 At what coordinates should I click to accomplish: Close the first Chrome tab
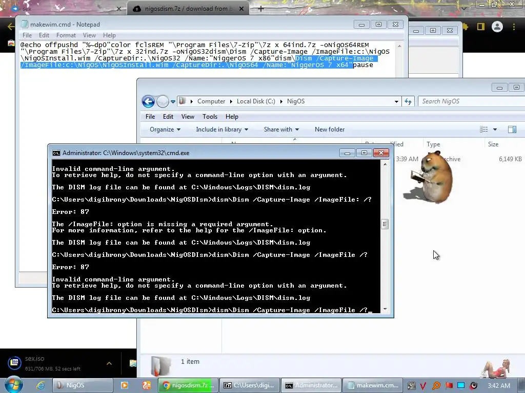(118, 9)
